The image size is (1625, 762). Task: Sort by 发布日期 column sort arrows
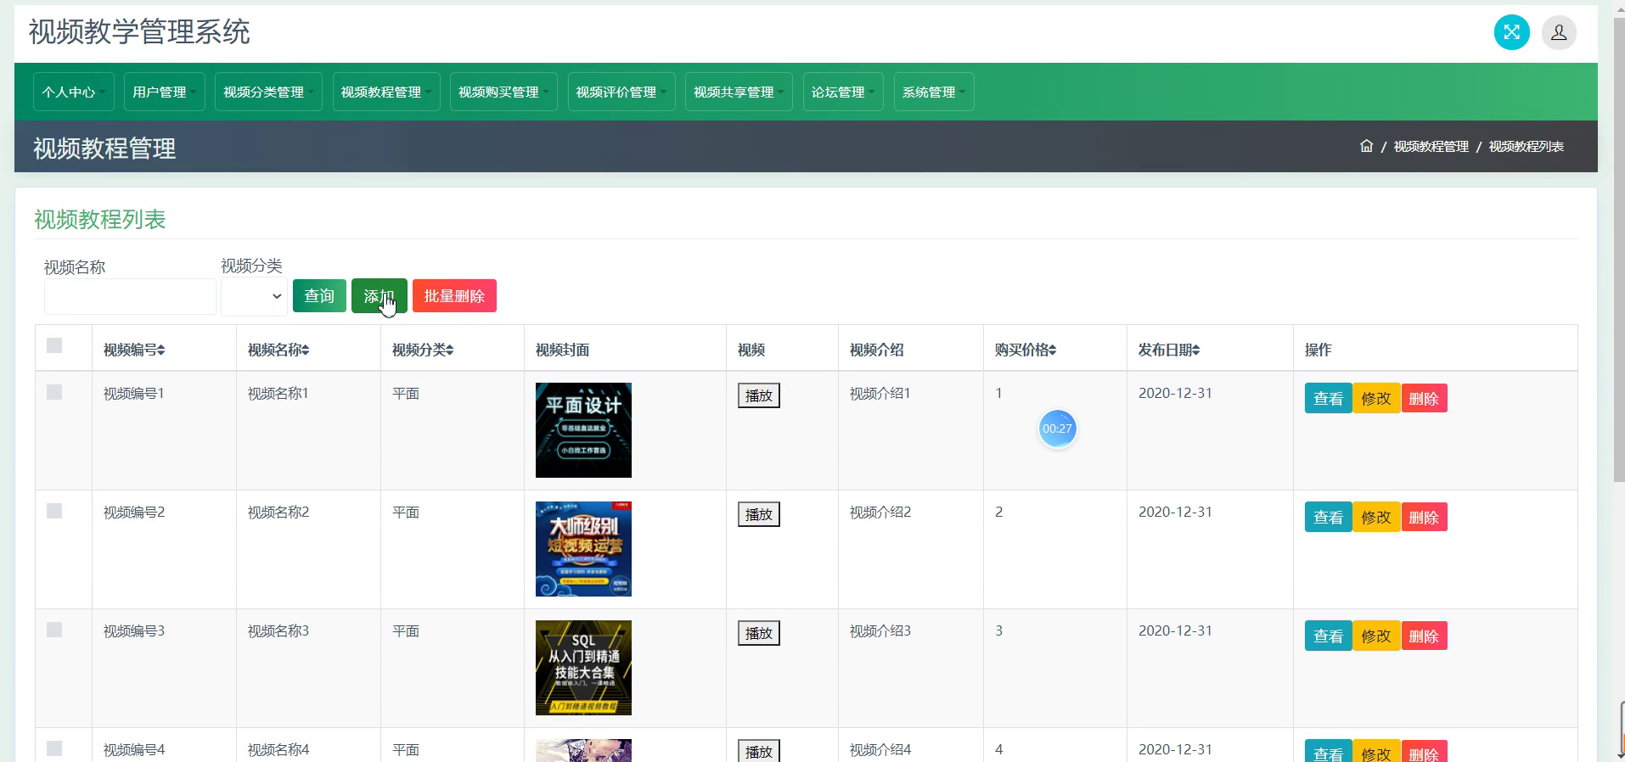[1195, 350]
